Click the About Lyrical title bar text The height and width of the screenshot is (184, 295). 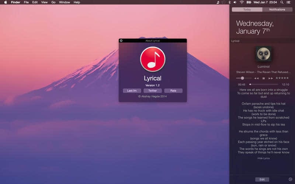pyautogui.click(x=153, y=40)
